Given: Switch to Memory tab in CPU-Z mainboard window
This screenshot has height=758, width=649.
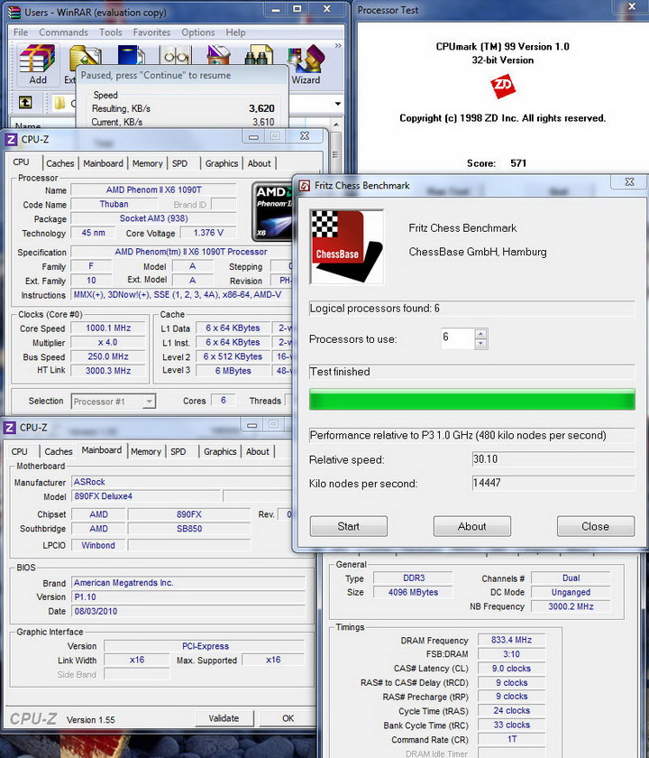Looking at the screenshot, I should (x=146, y=451).
